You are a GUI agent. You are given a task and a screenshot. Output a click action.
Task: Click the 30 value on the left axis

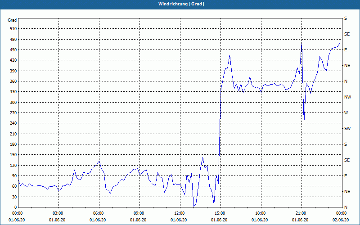[x=14, y=197]
